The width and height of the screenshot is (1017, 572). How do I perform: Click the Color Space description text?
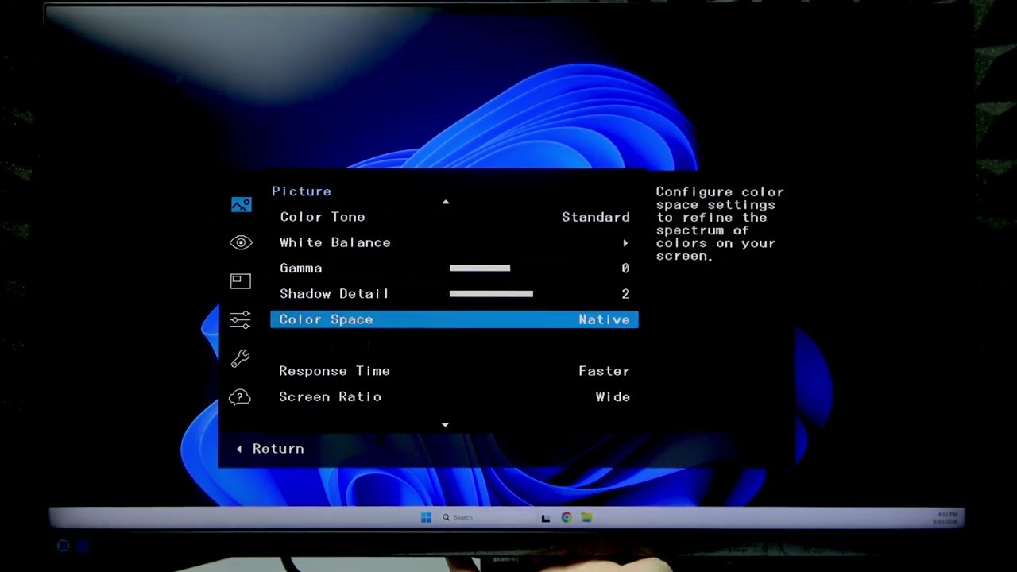pyautogui.click(x=720, y=224)
